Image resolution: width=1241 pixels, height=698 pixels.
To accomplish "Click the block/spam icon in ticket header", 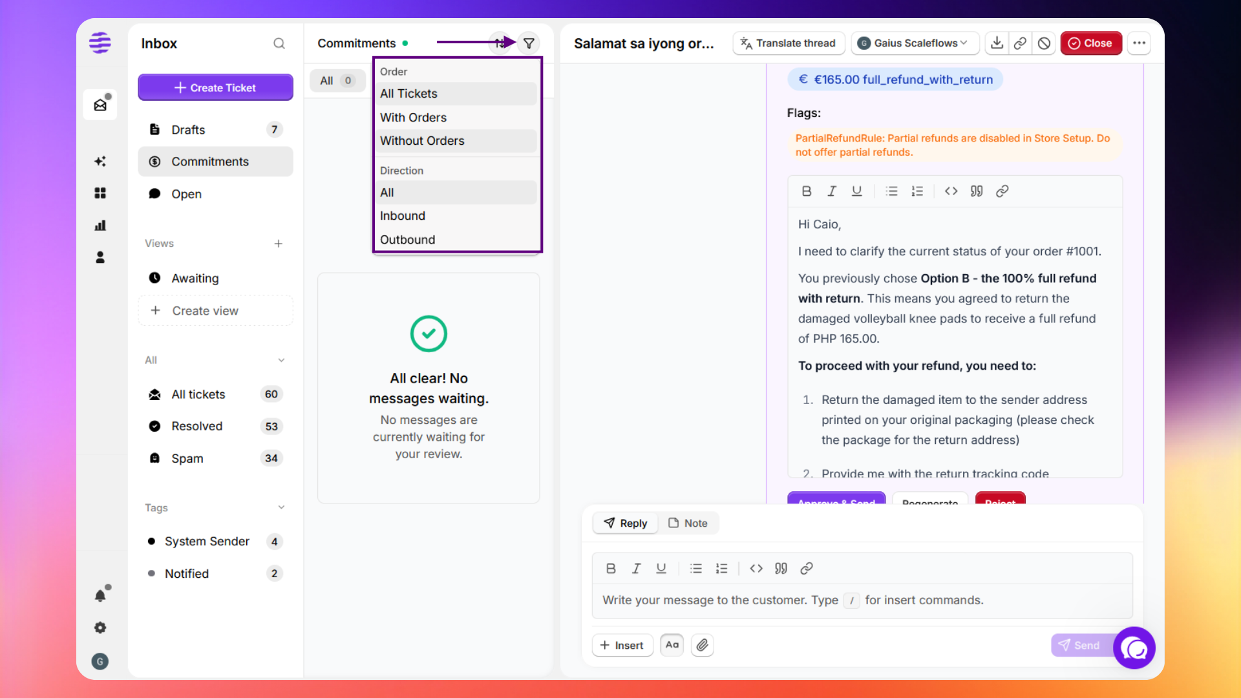I will [1044, 43].
